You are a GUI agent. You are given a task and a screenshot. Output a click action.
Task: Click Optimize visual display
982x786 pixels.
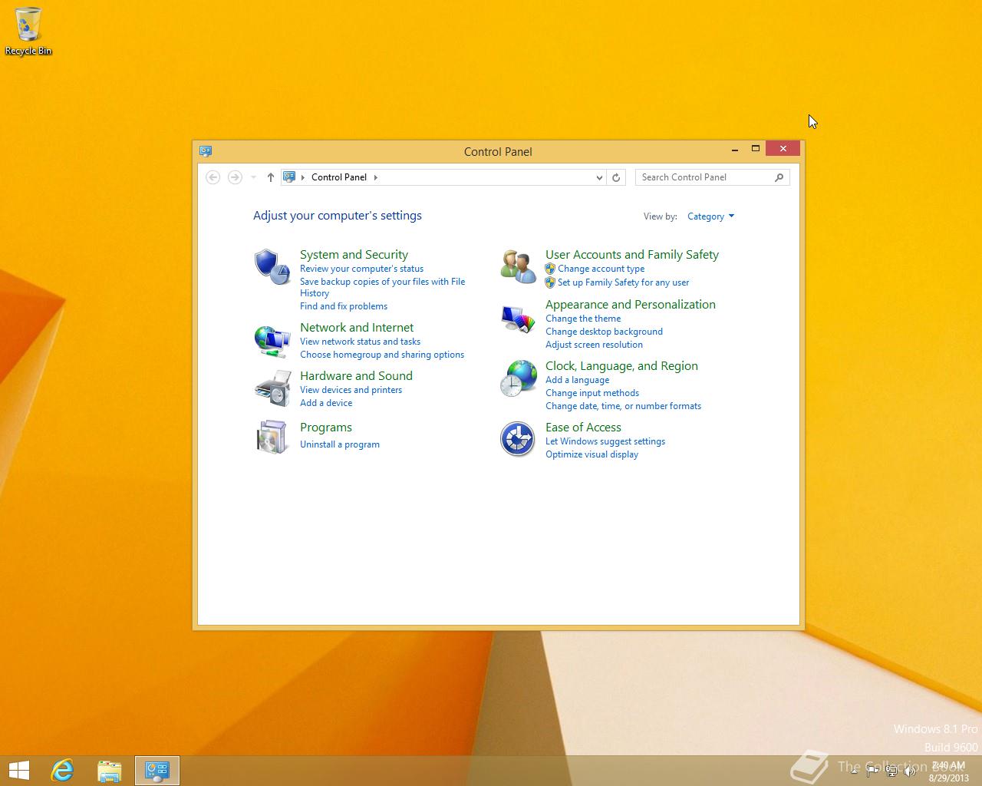point(592,454)
